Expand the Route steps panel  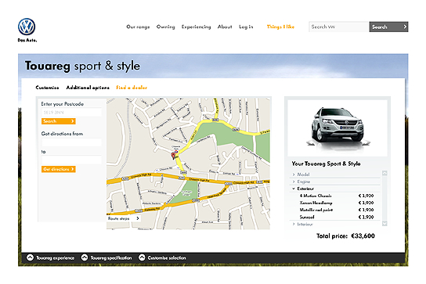click(x=124, y=218)
